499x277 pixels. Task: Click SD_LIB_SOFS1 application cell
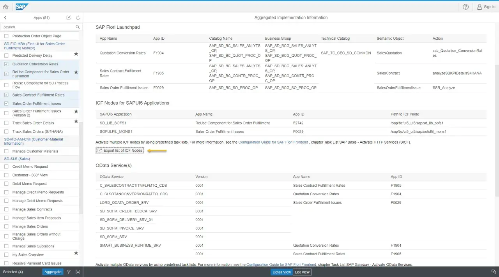coord(113,123)
